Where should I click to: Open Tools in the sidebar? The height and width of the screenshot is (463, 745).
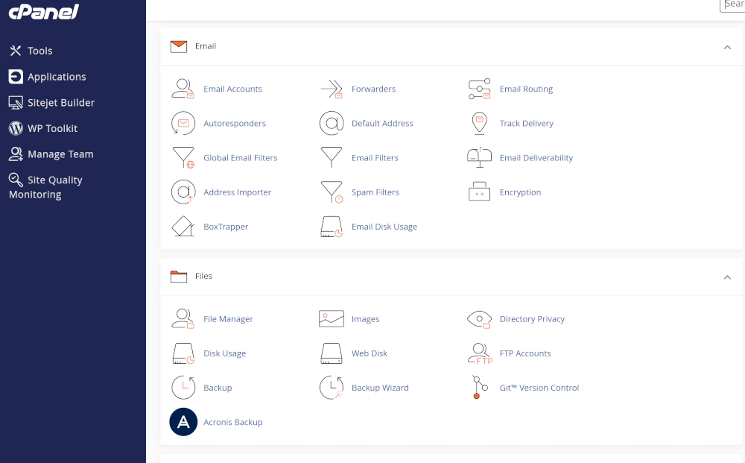39,51
